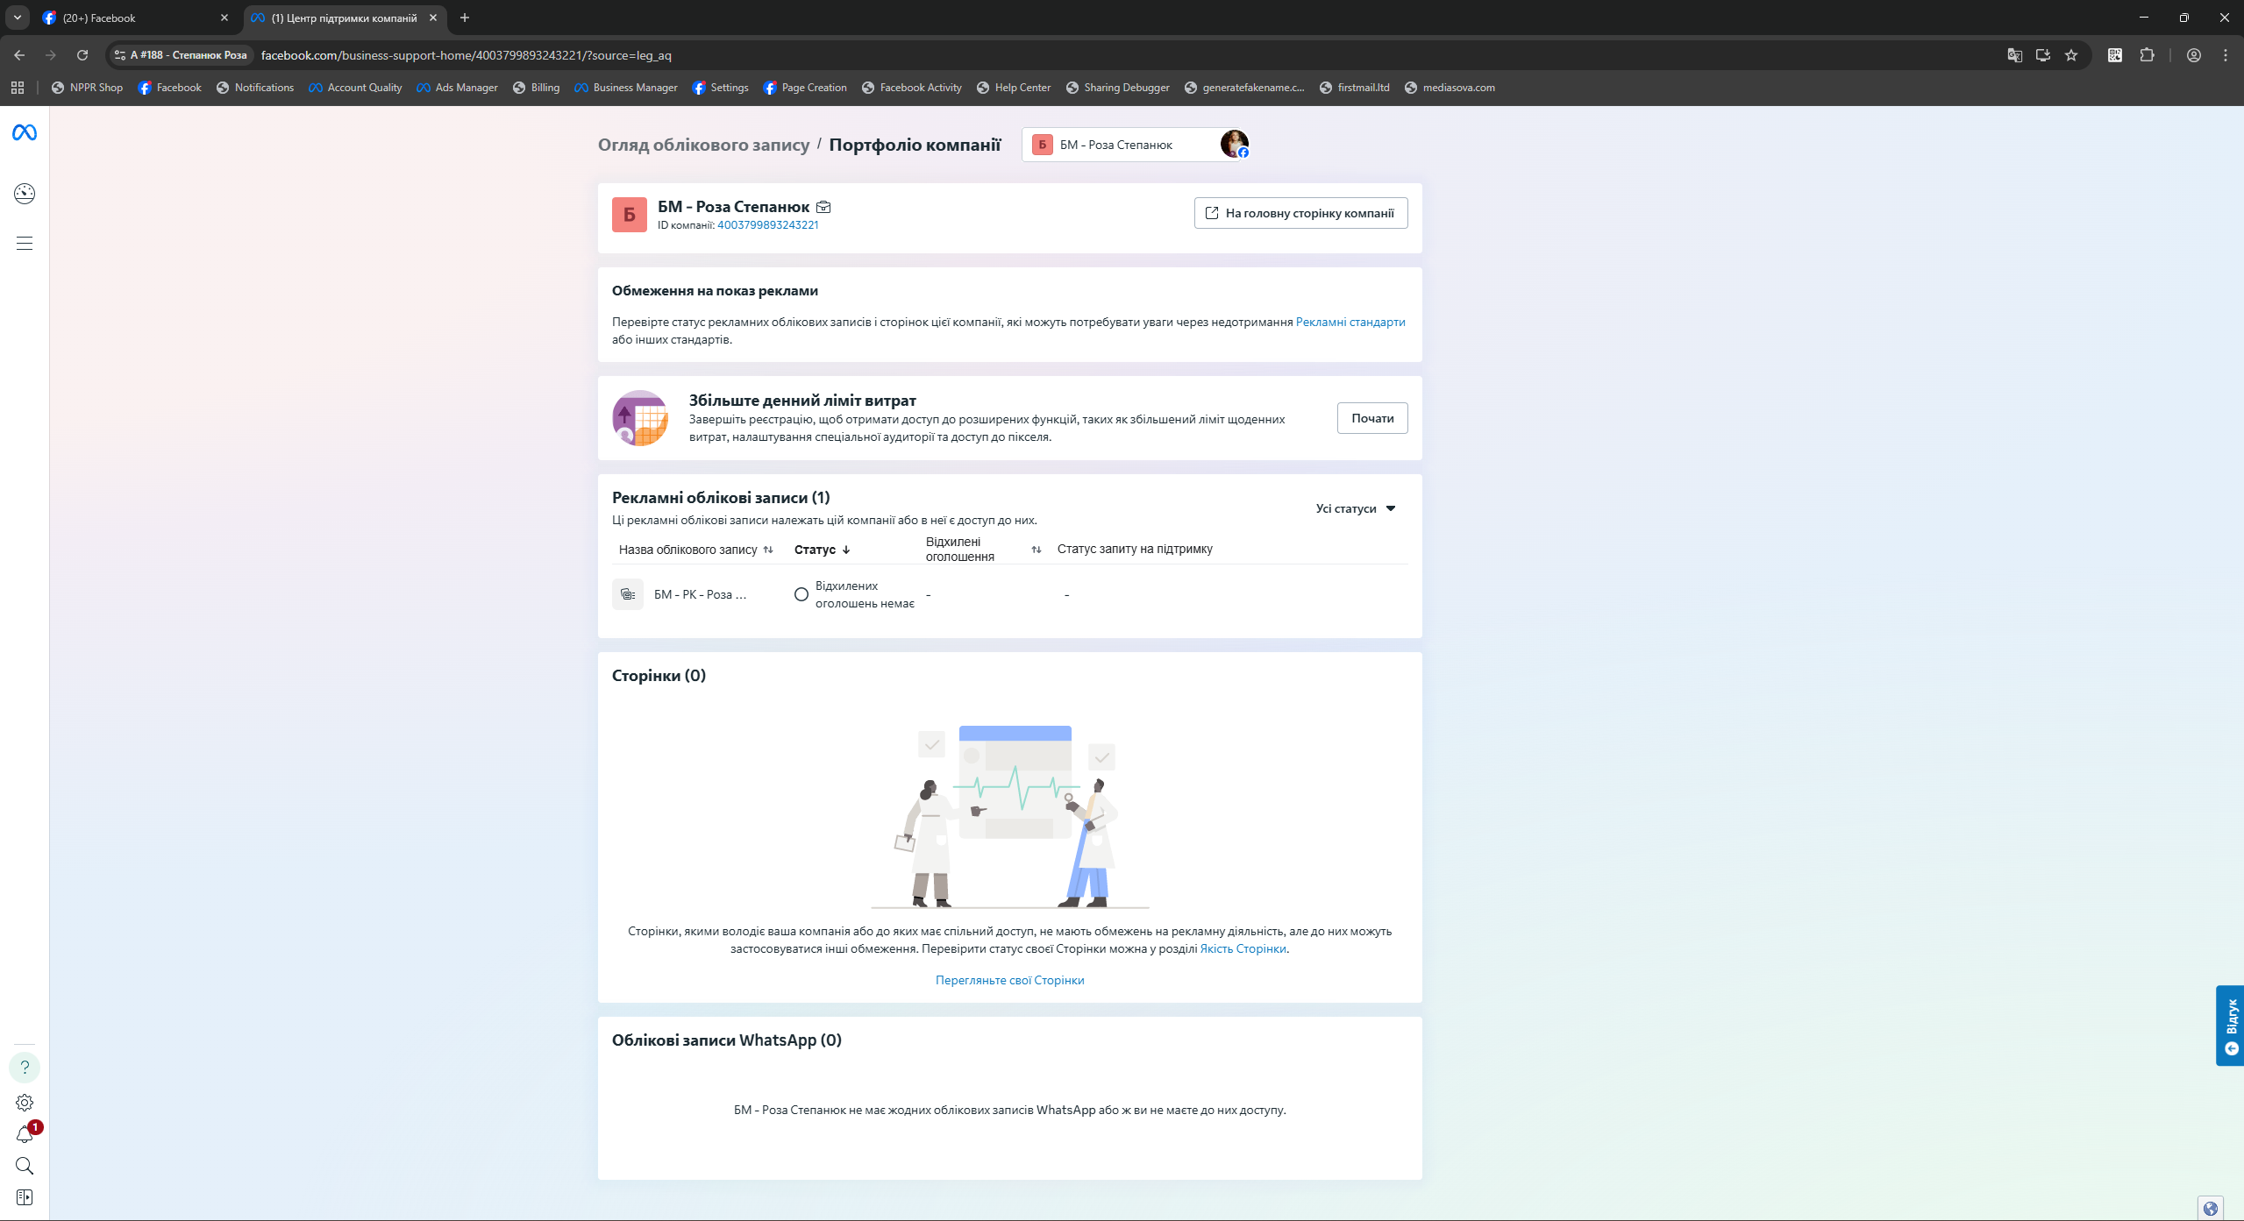Select the status radio circle for БМ - РК row

801,594
